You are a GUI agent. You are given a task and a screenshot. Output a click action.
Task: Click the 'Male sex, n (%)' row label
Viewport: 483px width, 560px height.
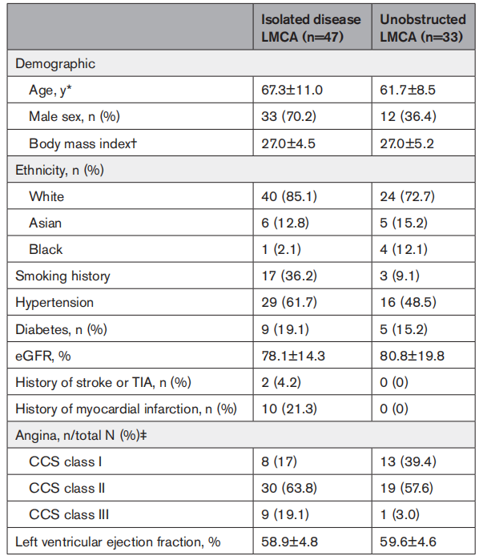pyautogui.click(x=74, y=116)
